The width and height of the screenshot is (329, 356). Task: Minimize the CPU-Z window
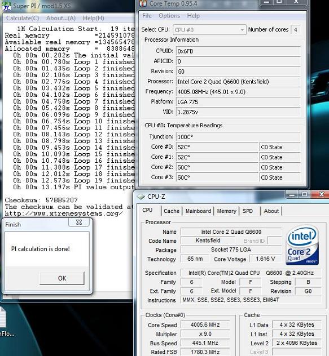(292, 194)
